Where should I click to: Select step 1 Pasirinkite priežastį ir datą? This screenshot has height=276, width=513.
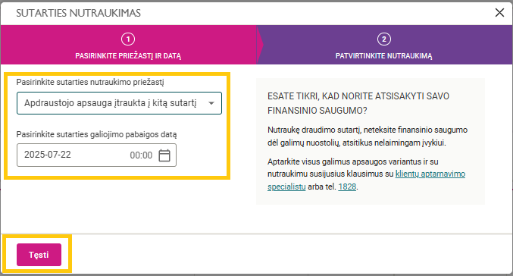[128, 45]
